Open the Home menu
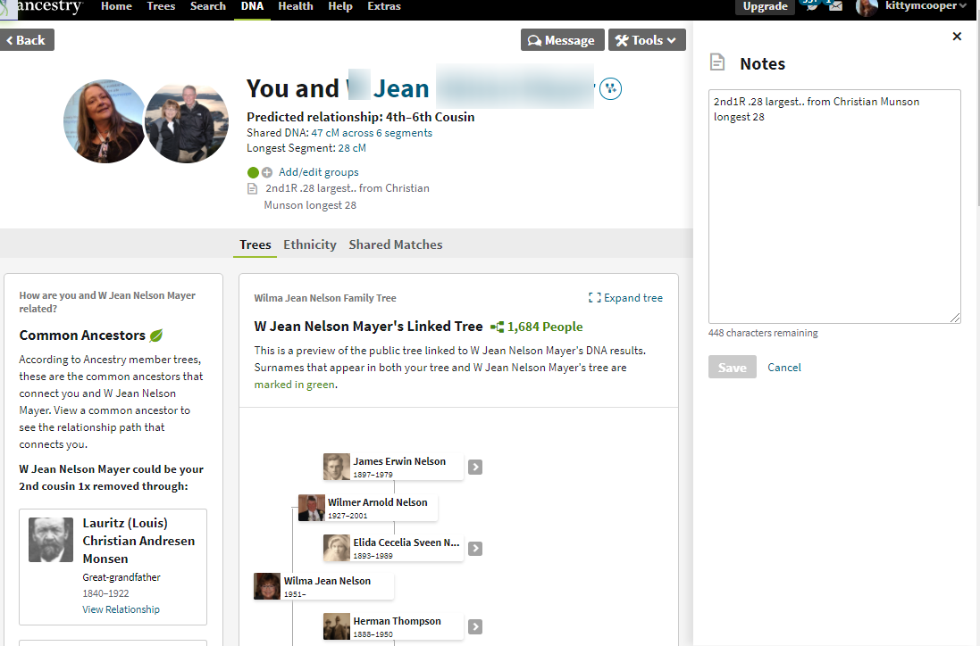This screenshot has height=646, width=980. click(116, 6)
